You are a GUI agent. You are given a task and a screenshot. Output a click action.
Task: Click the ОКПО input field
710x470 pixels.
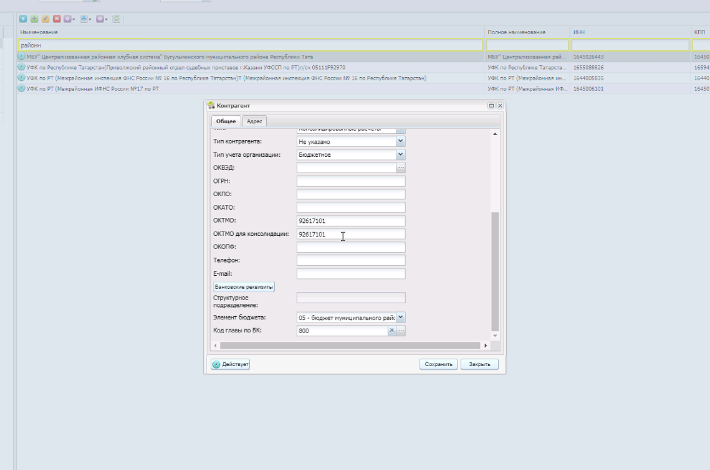tap(351, 194)
